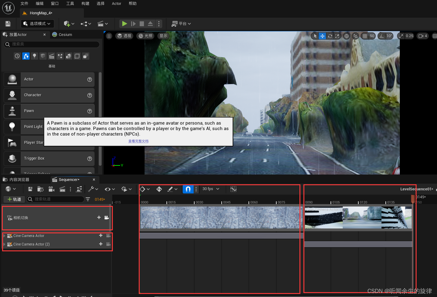Click the green Play button in toolbar
This screenshot has height=297, width=437.
[124, 23]
